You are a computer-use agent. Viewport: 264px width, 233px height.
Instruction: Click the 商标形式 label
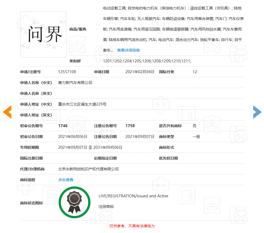(x=166, y=147)
